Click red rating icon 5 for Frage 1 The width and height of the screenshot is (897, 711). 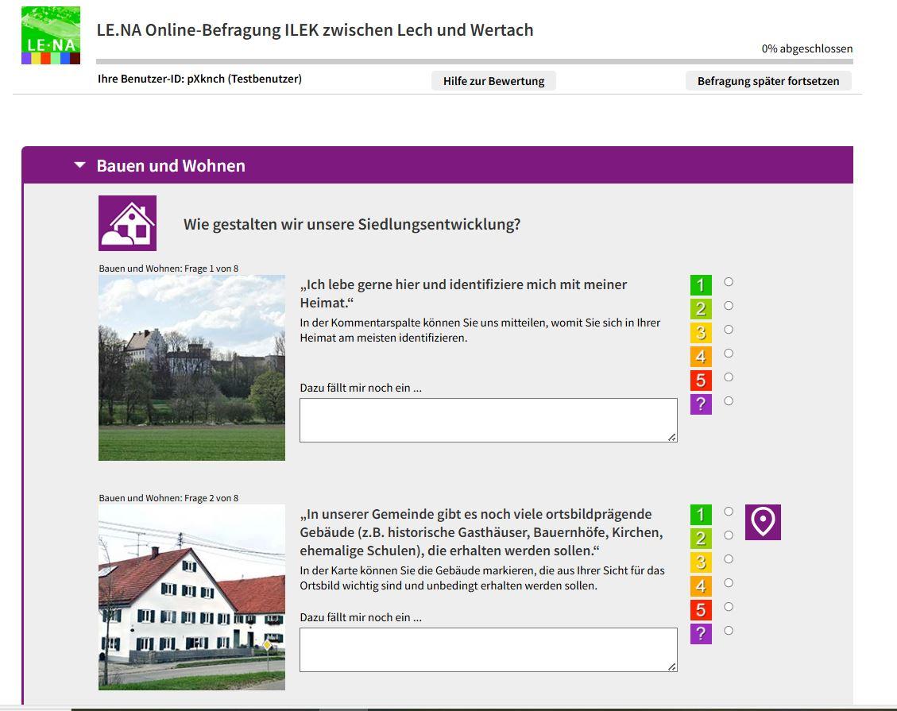click(x=701, y=381)
